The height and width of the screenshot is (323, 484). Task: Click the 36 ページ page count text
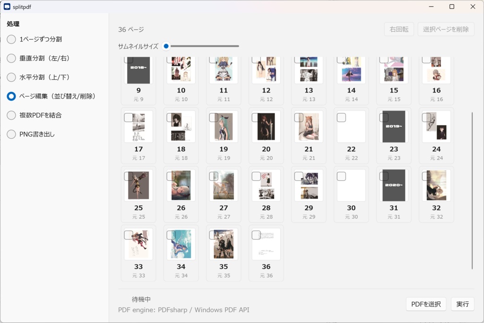131,30
